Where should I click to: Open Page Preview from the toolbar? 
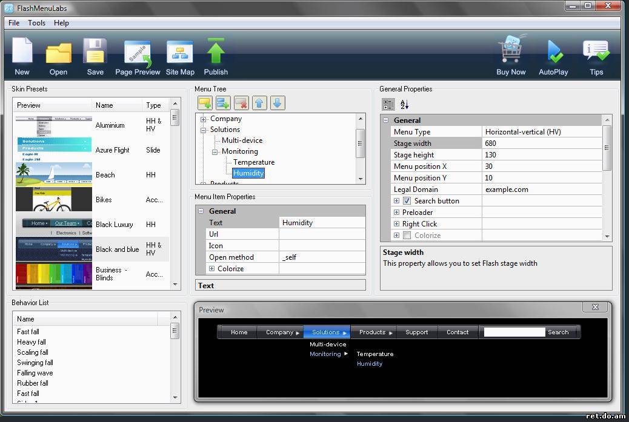tap(138, 53)
